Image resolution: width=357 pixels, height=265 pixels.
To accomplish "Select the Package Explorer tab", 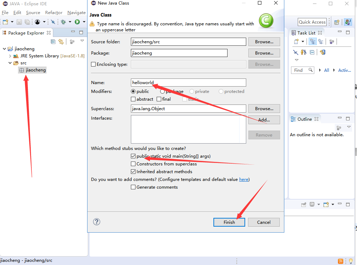I will 26,33.
